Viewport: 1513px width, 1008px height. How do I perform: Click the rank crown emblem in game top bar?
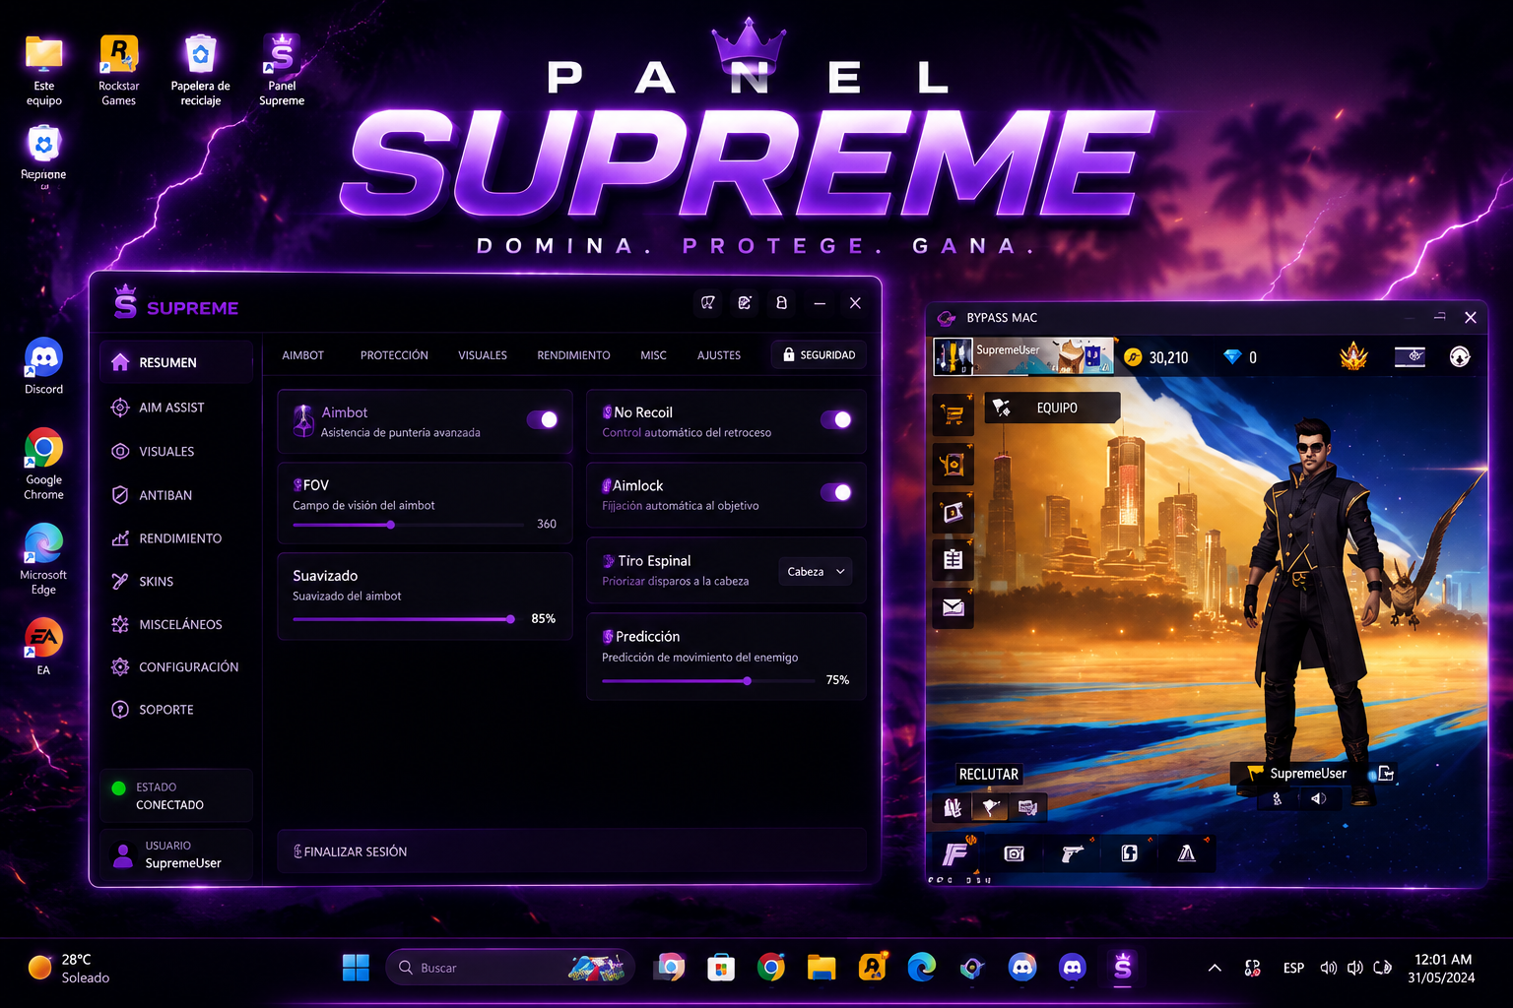[x=1353, y=356]
